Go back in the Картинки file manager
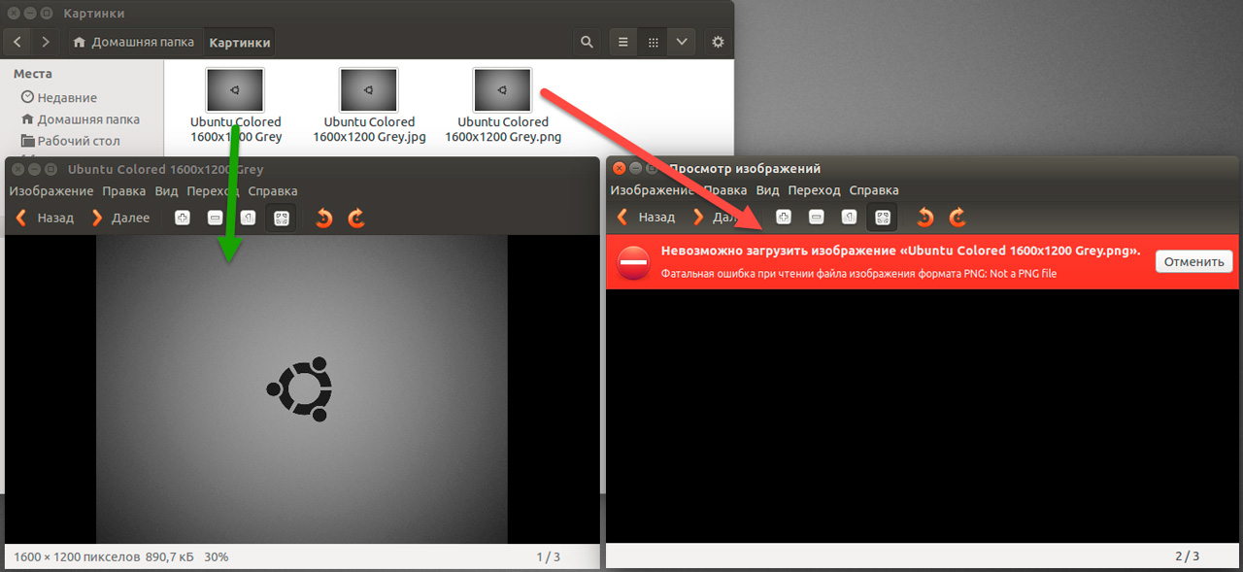 pos(17,43)
